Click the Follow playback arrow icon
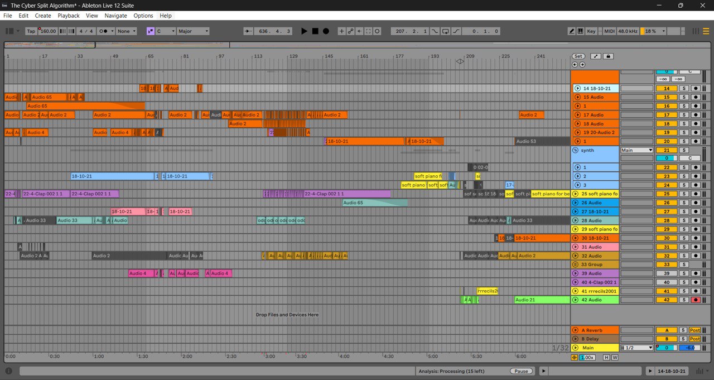714x380 pixels. point(248,31)
